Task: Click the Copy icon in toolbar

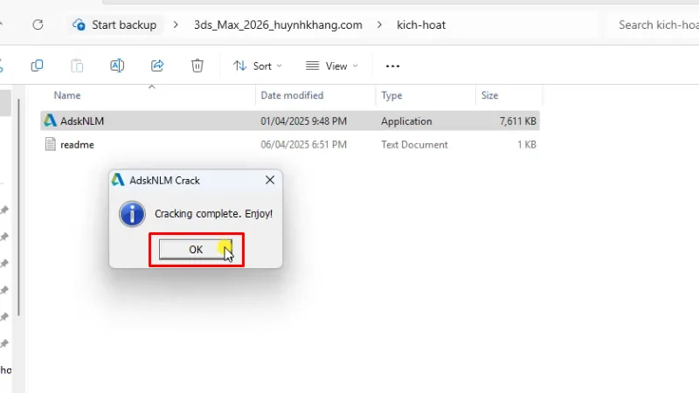Action: (x=37, y=65)
